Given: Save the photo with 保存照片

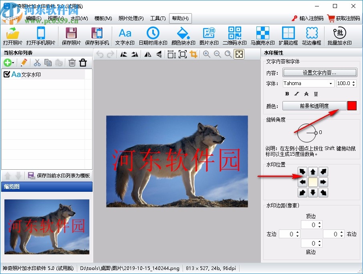Looking at the screenshot, I should pos(71,36).
